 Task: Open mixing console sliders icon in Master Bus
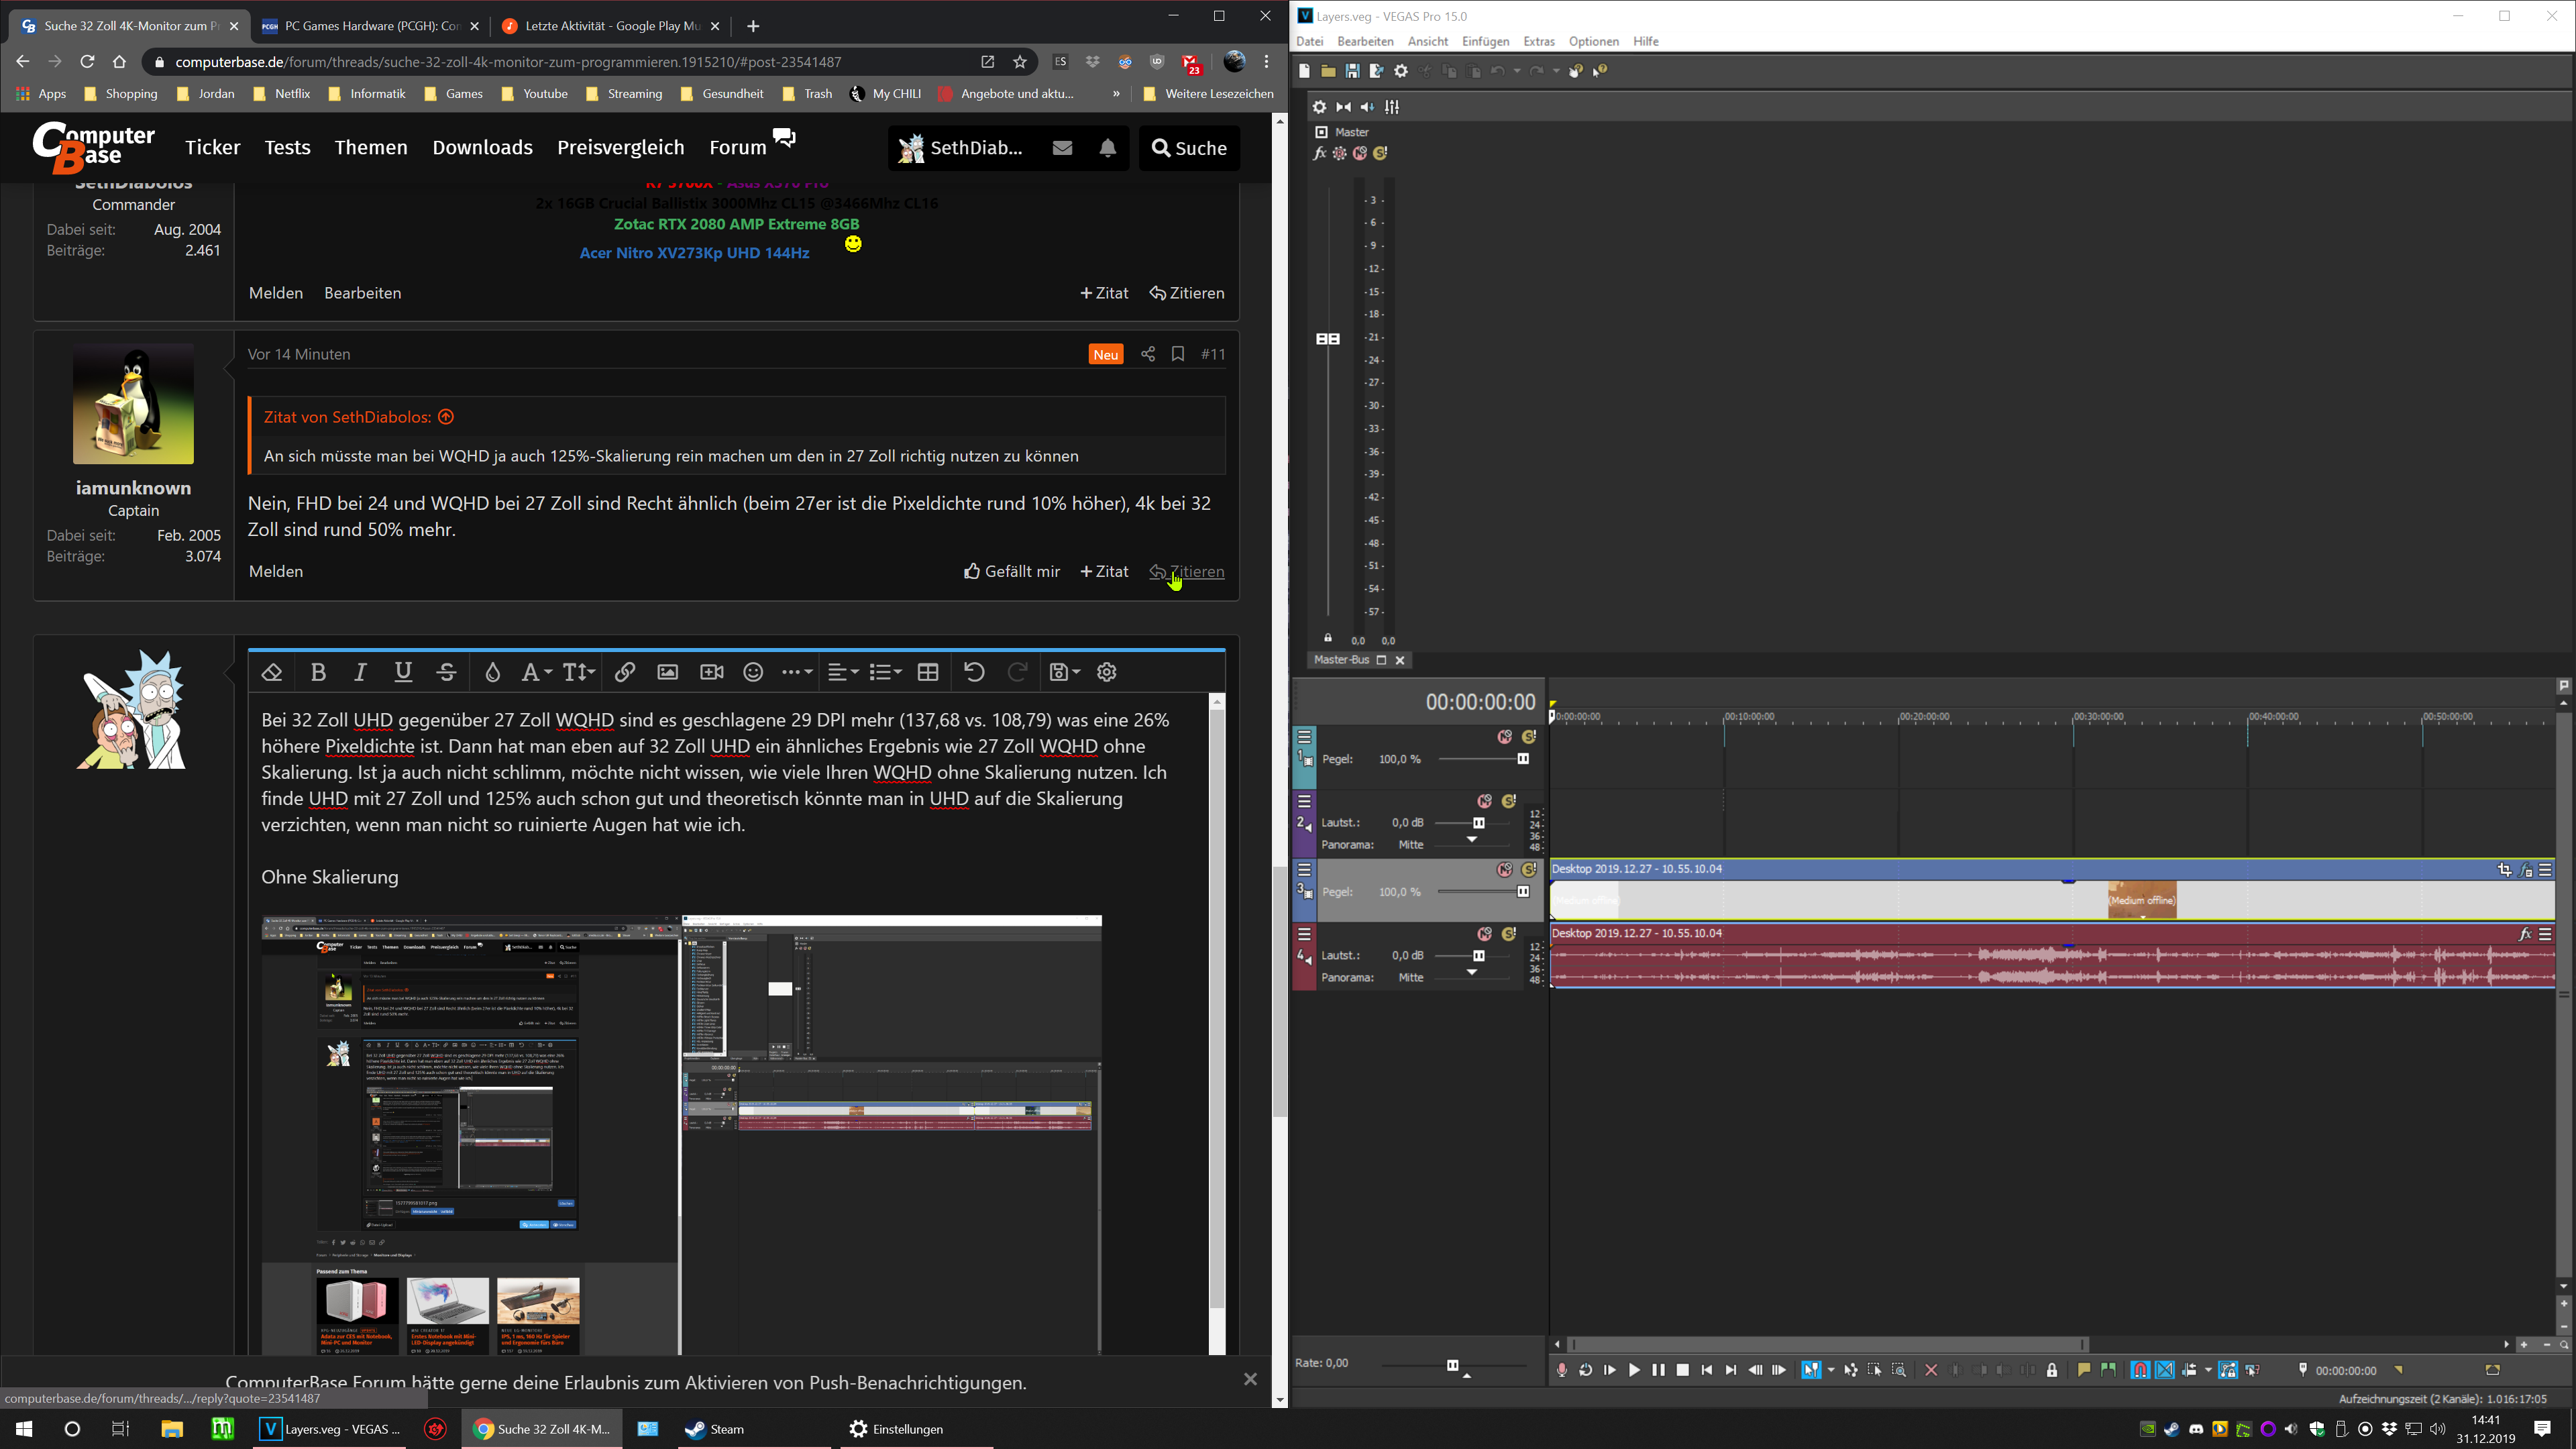(x=1392, y=107)
